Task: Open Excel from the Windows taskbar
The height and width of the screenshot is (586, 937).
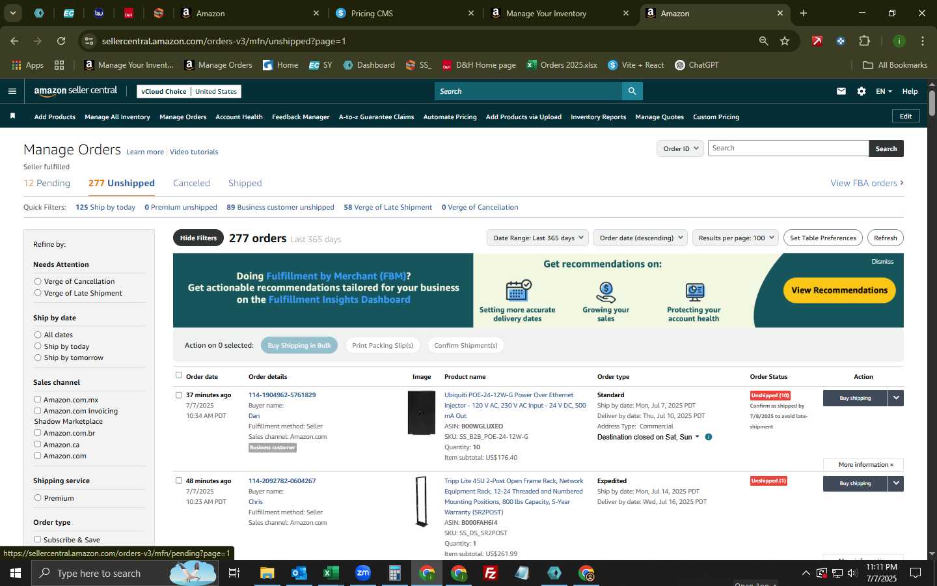Action: pos(331,573)
